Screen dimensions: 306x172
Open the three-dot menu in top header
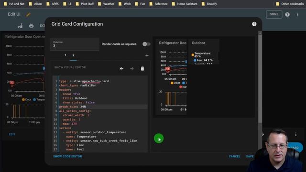(297, 14)
